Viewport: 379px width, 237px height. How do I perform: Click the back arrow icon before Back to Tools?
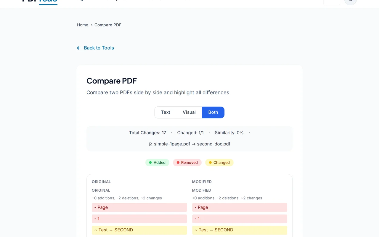[x=78, y=48]
